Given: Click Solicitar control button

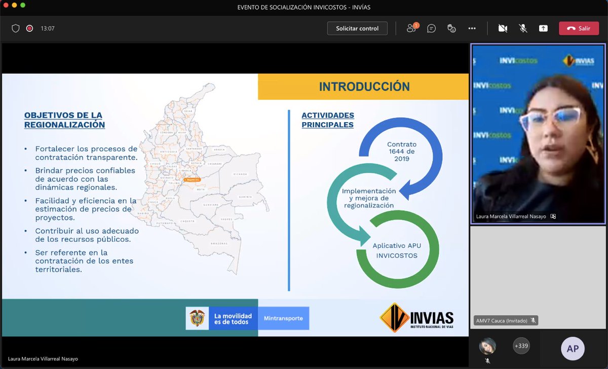Looking at the screenshot, I should 357,28.
